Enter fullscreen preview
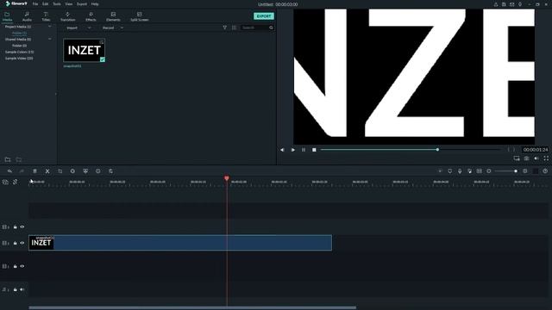 point(546,158)
